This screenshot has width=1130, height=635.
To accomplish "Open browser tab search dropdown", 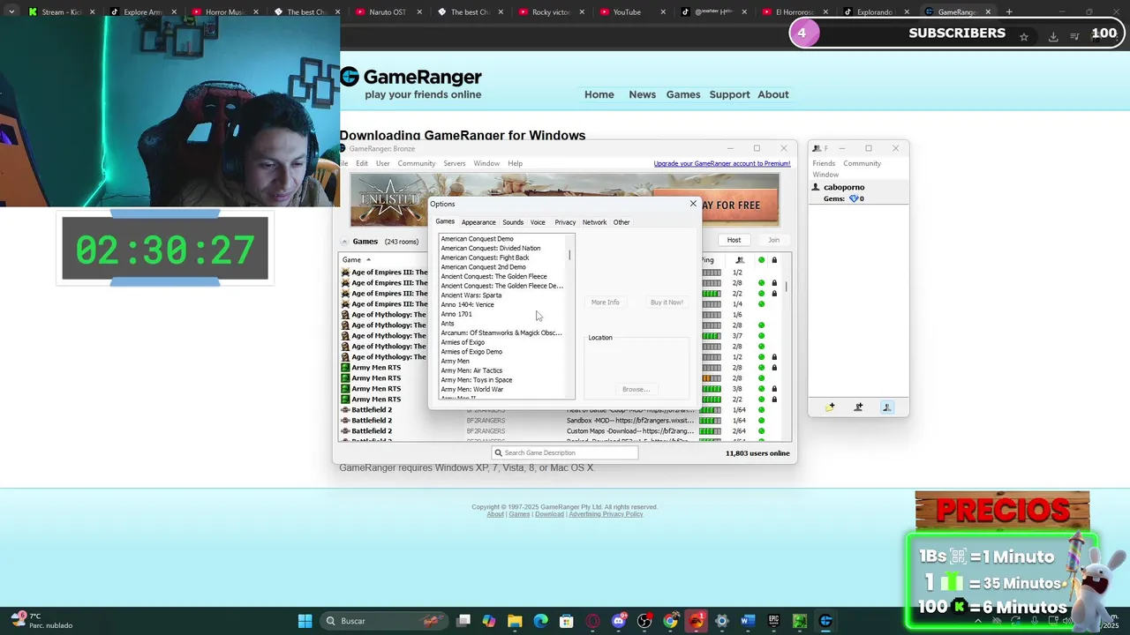I will click(x=11, y=12).
